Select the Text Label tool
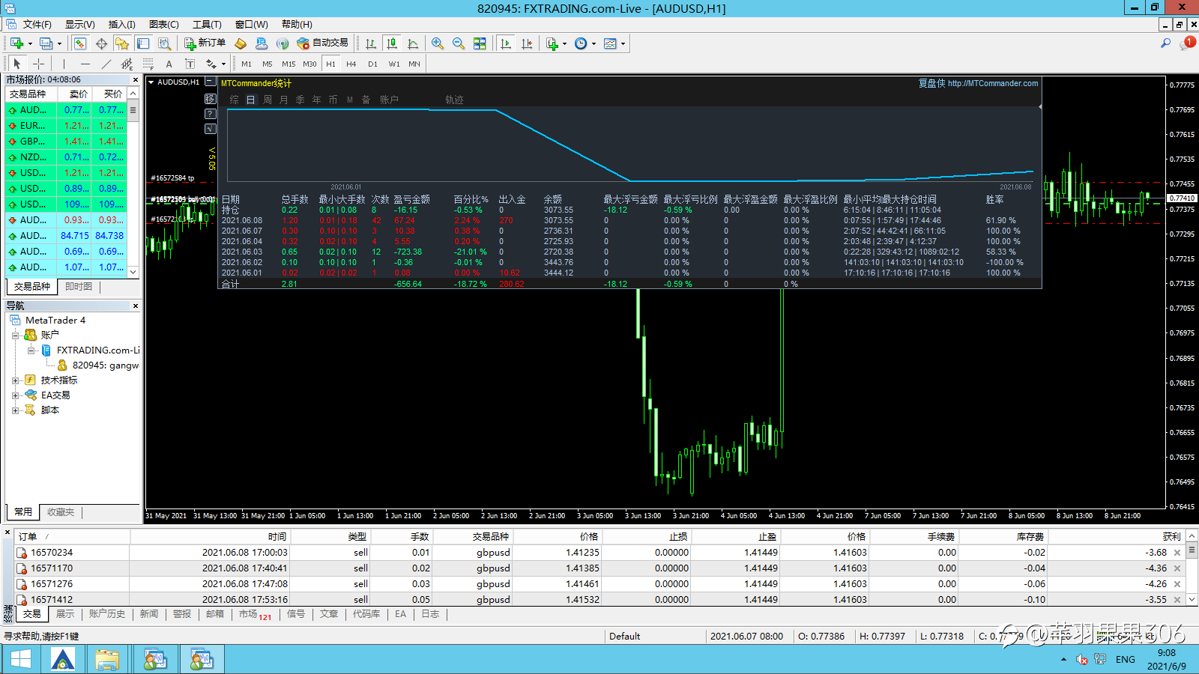 point(190,64)
